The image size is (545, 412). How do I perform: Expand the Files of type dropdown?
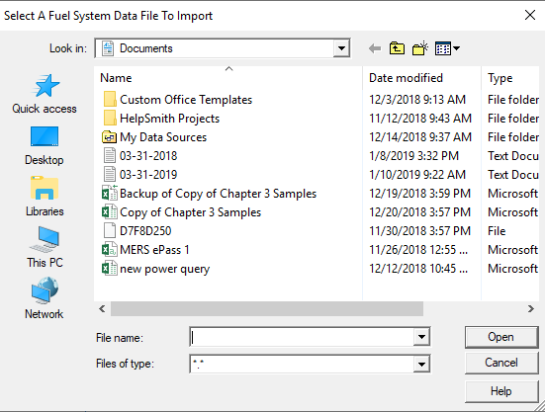[421, 365]
